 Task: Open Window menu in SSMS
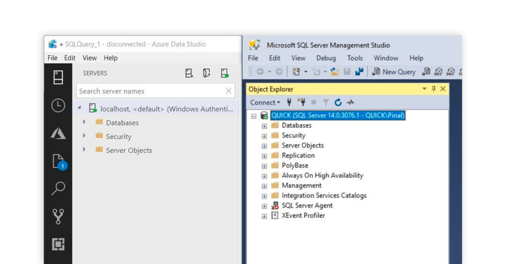[386, 58]
